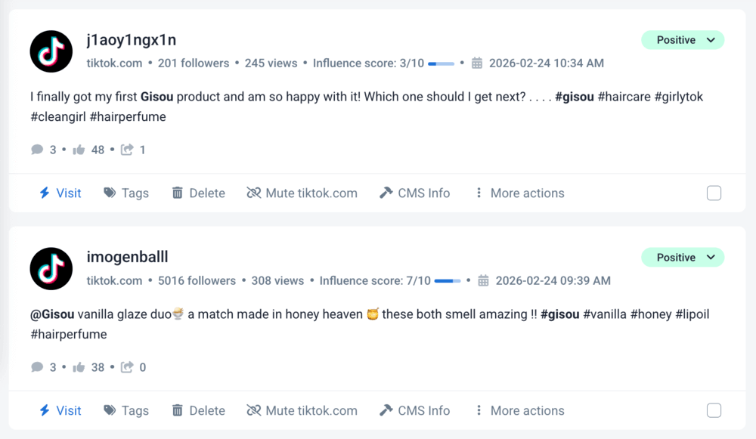Visit the imogenballl TikTok post
The width and height of the screenshot is (756, 439).
point(60,411)
